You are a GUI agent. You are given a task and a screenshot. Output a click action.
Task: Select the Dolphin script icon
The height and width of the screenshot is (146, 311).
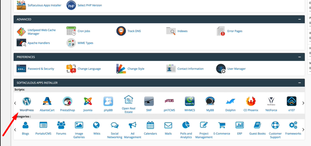(230, 101)
